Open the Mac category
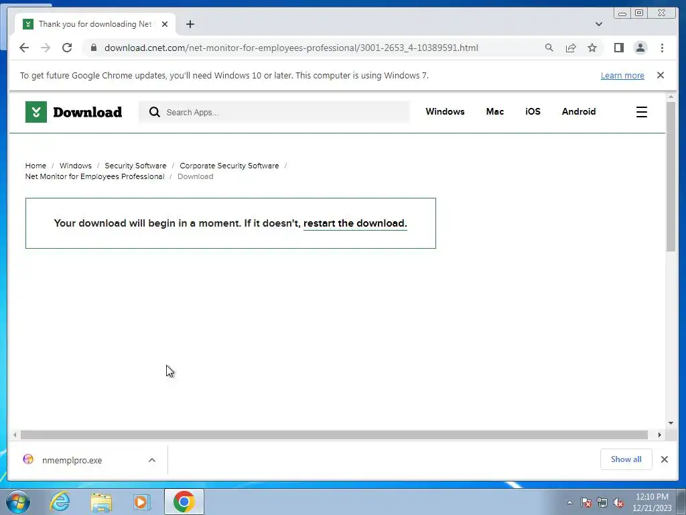Screen dimensions: 686x515 coord(495,112)
